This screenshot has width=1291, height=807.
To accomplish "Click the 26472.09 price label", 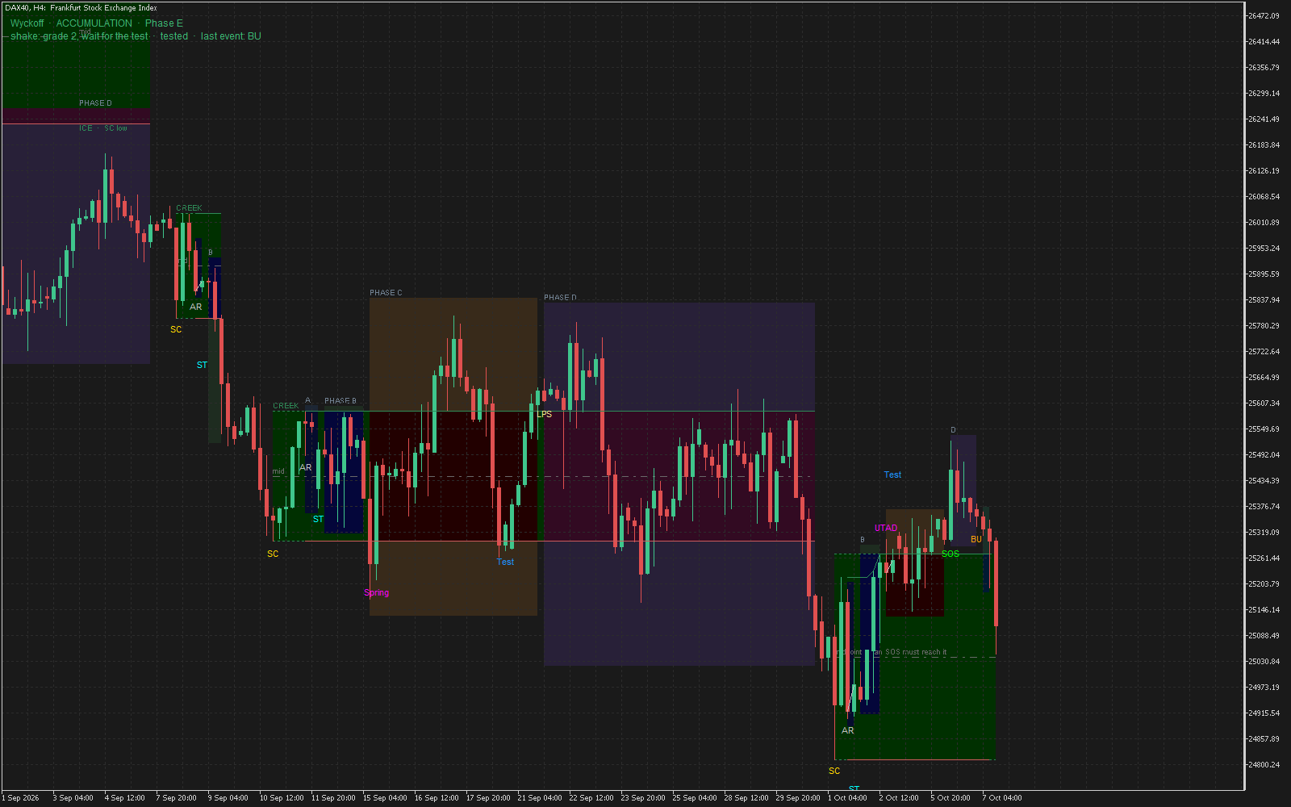I will 1264,16.
